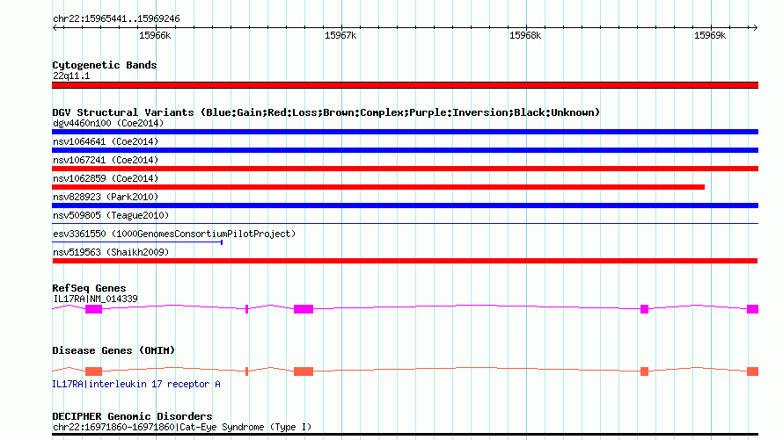Click the Disease Genes (OMIM) track title
The image size is (783, 440).
[x=113, y=350]
